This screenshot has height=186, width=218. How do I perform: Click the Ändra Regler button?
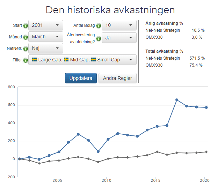tap(117, 78)
